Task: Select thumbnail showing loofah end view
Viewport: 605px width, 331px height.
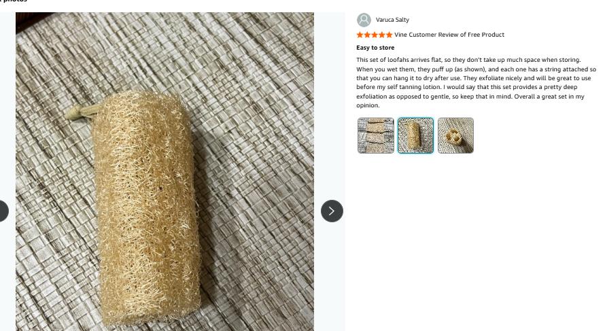Action: tap(455, 135)
